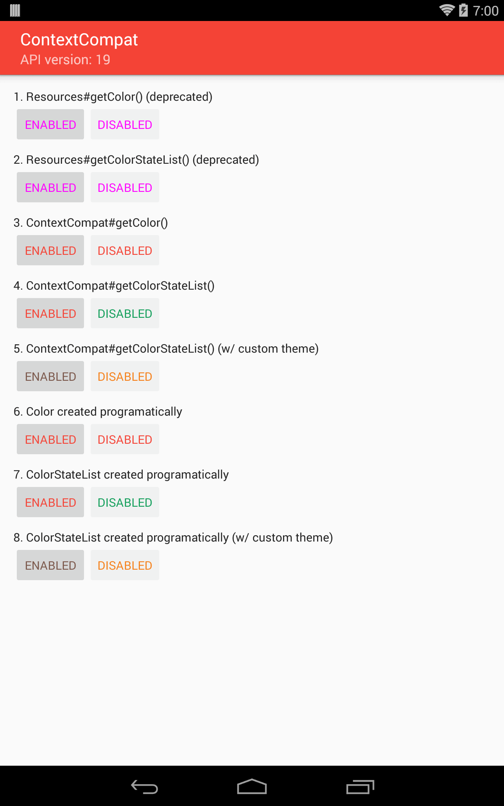The width and height of the screenshot is (504, 806).
Task: Click orange DISABLED under section 8 custom theme
Action: 125,565
